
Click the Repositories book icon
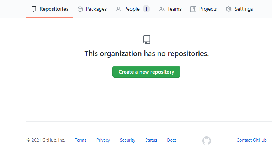(x=34, y=9)
